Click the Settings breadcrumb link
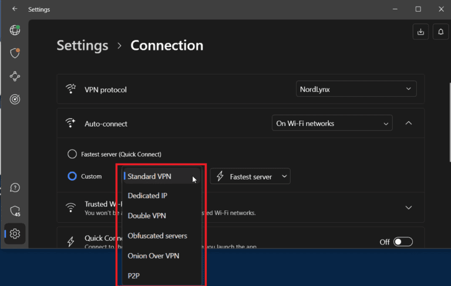Image resolution: width=451 pixels, height=286 pixels. point(82,46)
